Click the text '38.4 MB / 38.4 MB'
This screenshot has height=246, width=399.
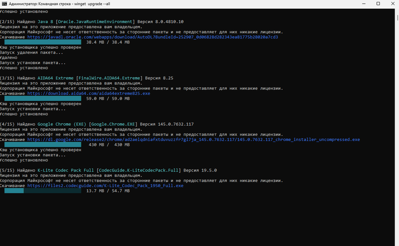(x=108, y=42)
